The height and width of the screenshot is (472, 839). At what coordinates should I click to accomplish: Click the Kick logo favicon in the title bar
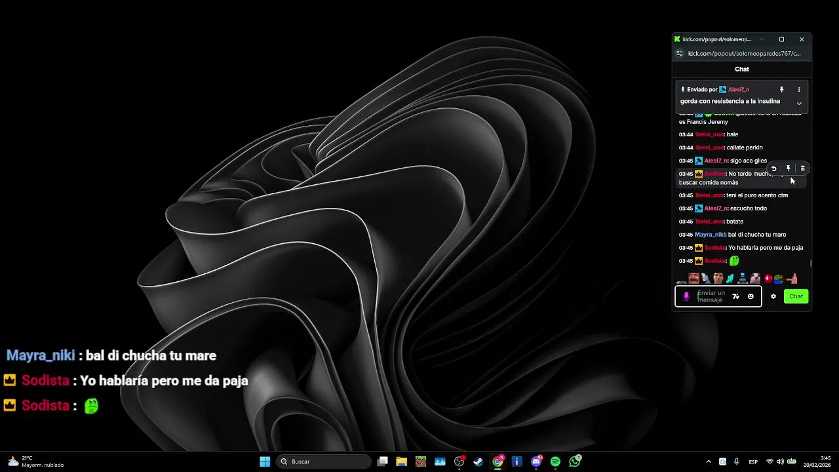tap(677, 39)
